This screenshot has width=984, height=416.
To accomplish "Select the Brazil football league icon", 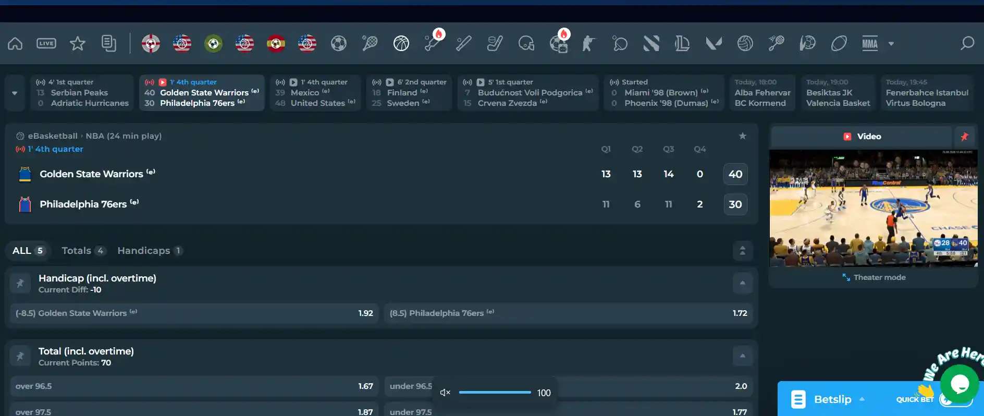I will tap(213, 43).
